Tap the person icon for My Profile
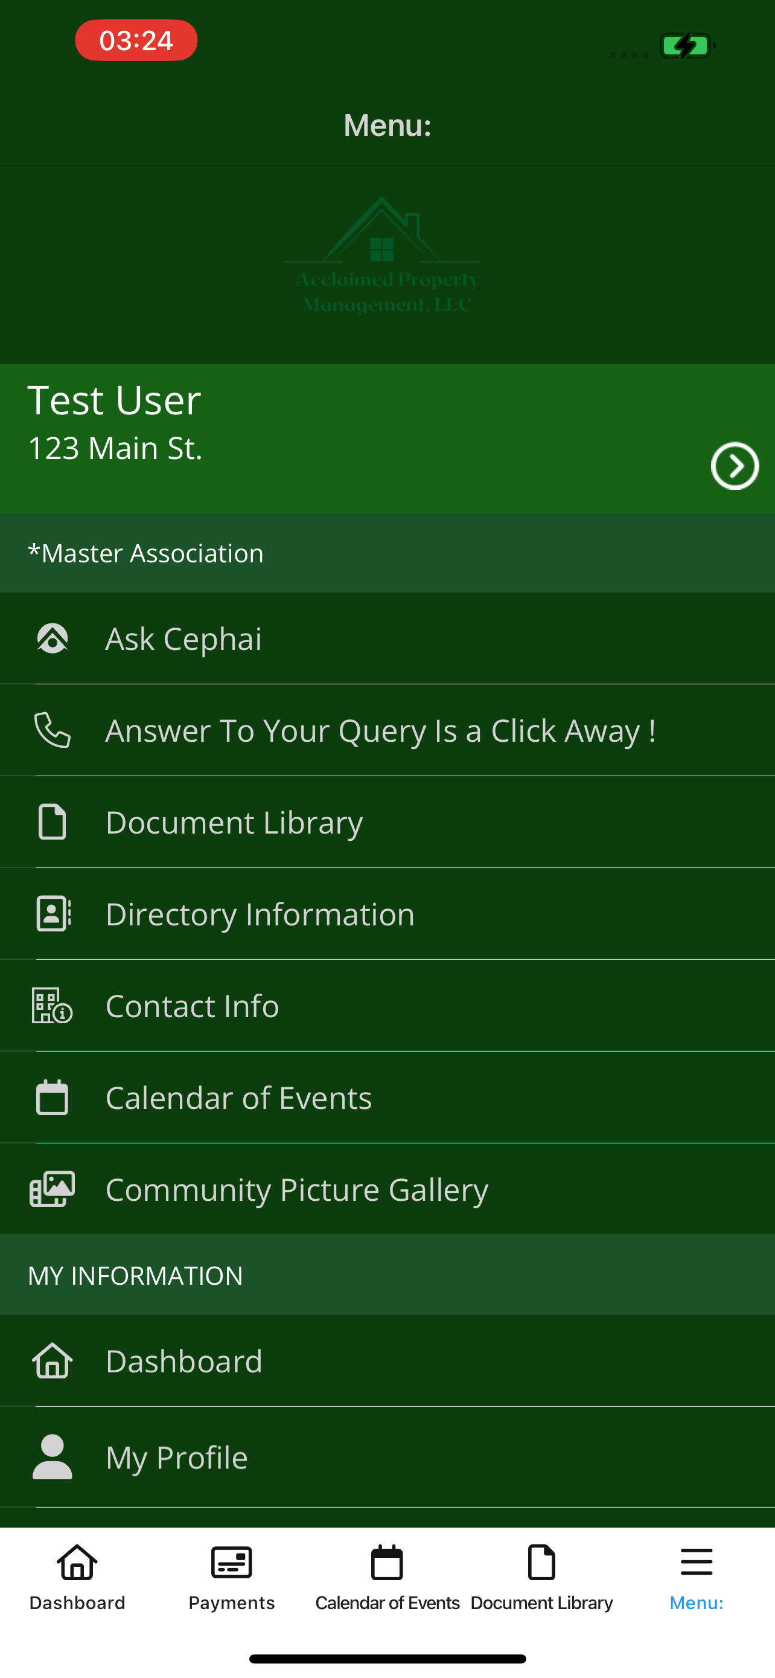This screenshot has height=1678, width=775. 53,1456
